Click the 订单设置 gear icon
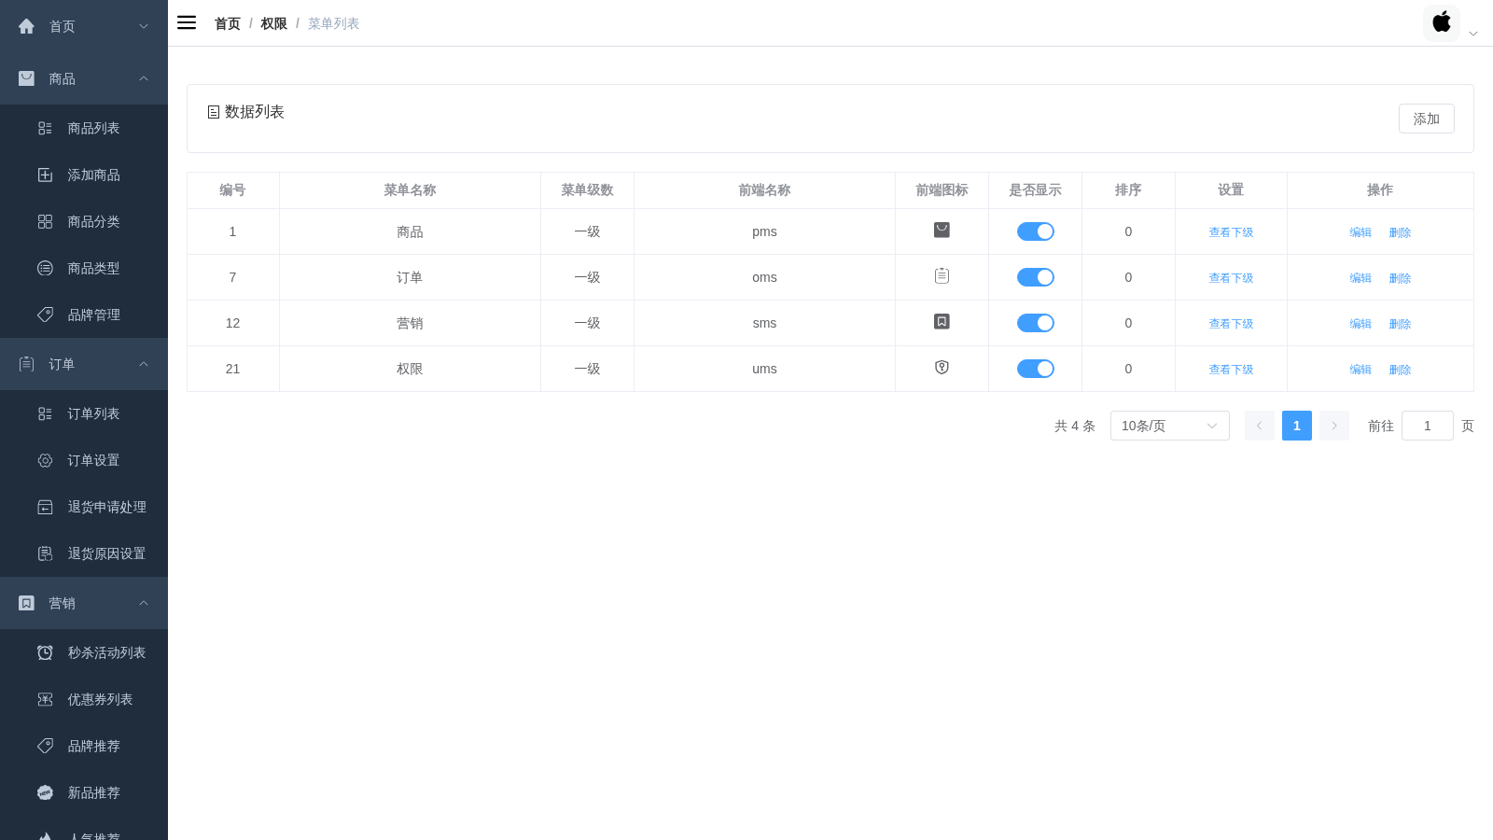Screen dimensions: 1493x840 point(45,460)
